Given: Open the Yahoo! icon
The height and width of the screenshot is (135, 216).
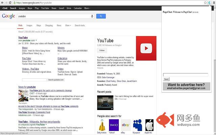Looking at the screenshot, I should [114, 125].
